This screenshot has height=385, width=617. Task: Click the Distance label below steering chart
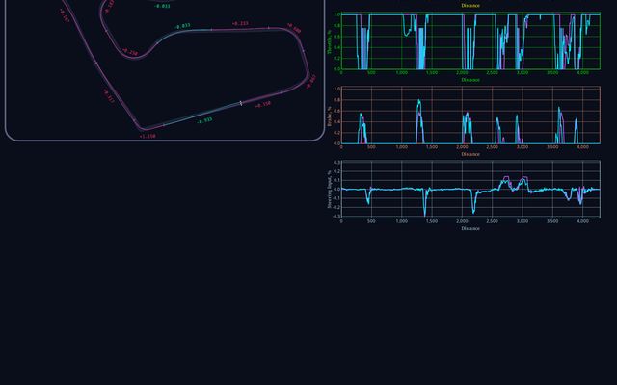(x=469, y=228)
